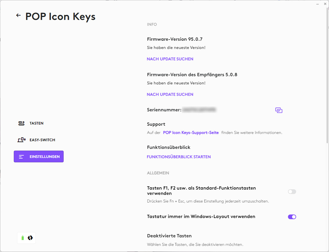Turn off the Windows-Layout keyboard toggle

pyautogui.click(x=292, y=217)
